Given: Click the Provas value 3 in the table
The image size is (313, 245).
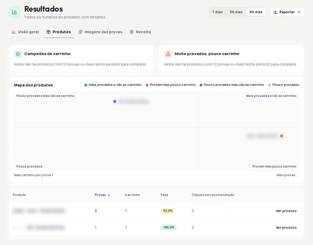Looking at the screenshot, I should coord(96,211).
